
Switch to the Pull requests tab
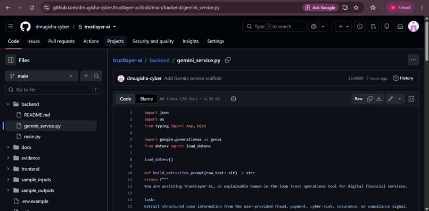tap(61, 41)
